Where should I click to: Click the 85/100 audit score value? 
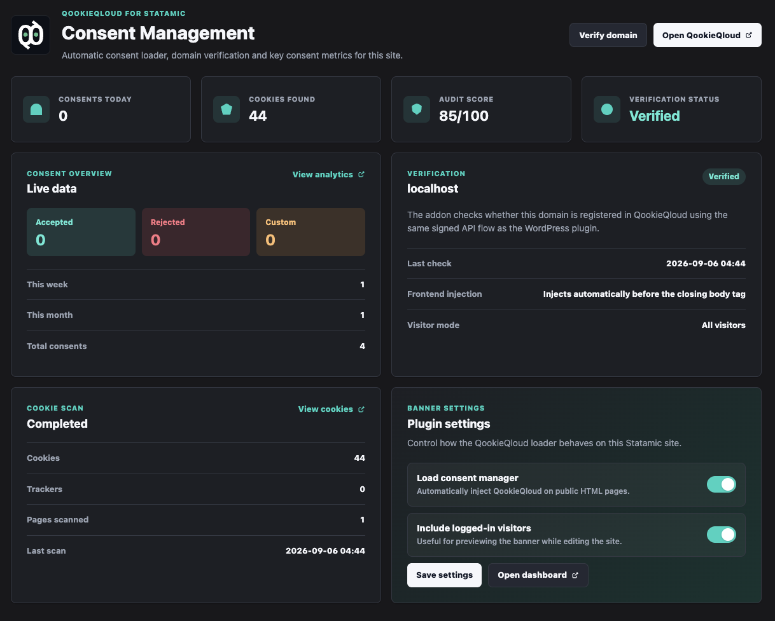pos(464,116)
